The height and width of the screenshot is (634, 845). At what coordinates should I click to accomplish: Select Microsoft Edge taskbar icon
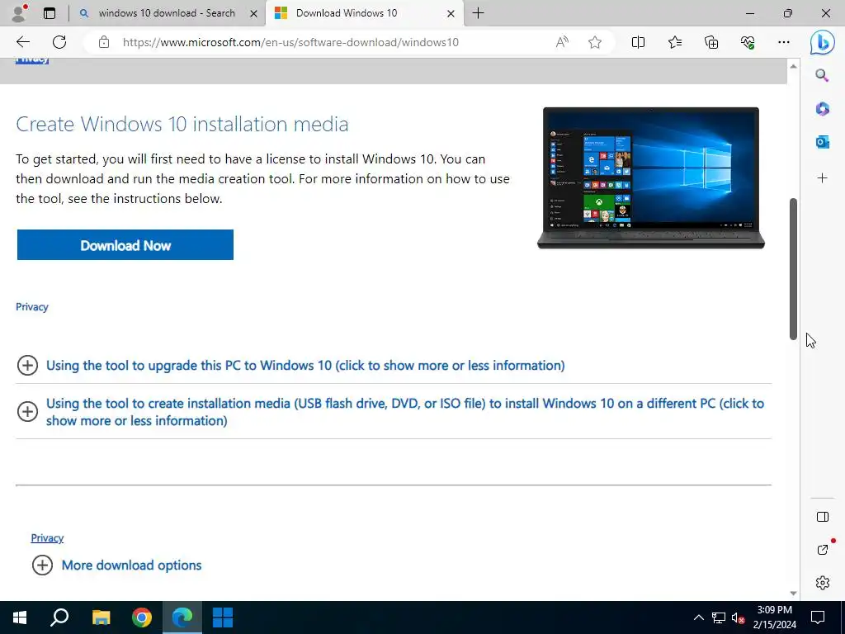(x=182, y=617)
